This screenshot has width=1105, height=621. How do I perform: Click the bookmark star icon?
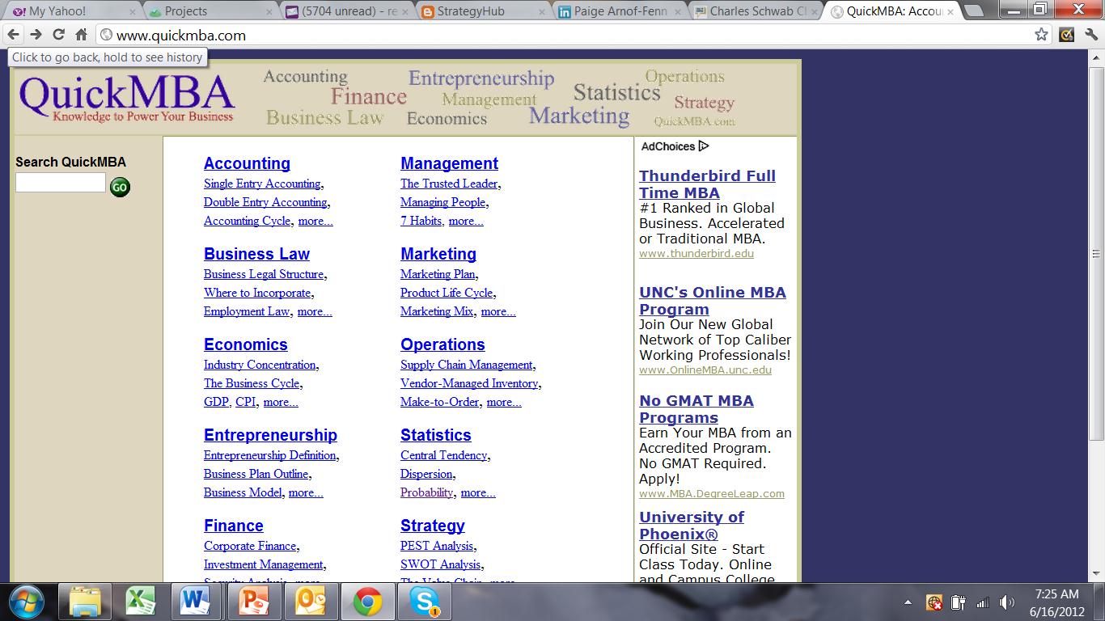tap(1039, 36)
